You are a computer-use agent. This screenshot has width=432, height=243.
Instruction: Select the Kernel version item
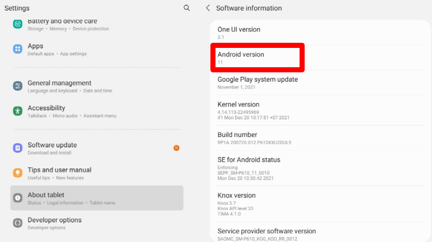[x=316, y=111]
